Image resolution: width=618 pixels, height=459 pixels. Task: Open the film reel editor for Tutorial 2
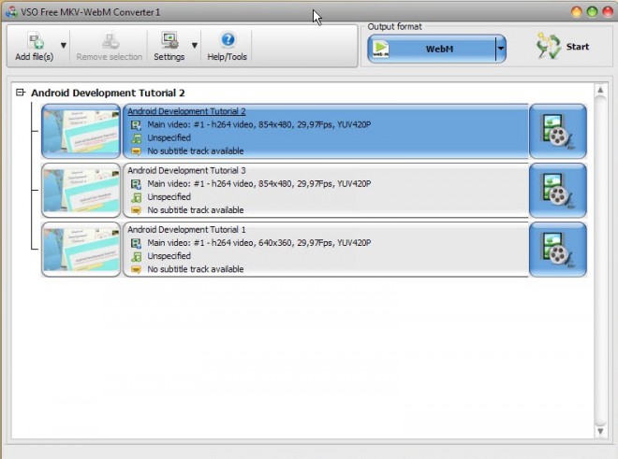pyautogui.click(x=558, y=131)
